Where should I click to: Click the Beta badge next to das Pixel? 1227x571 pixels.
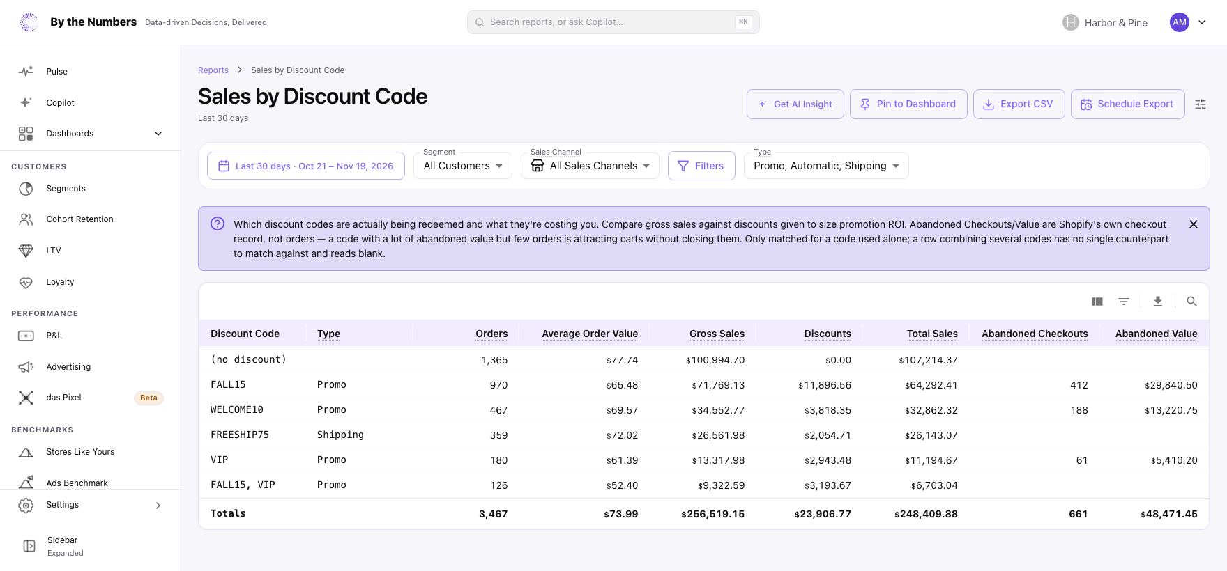148,398
